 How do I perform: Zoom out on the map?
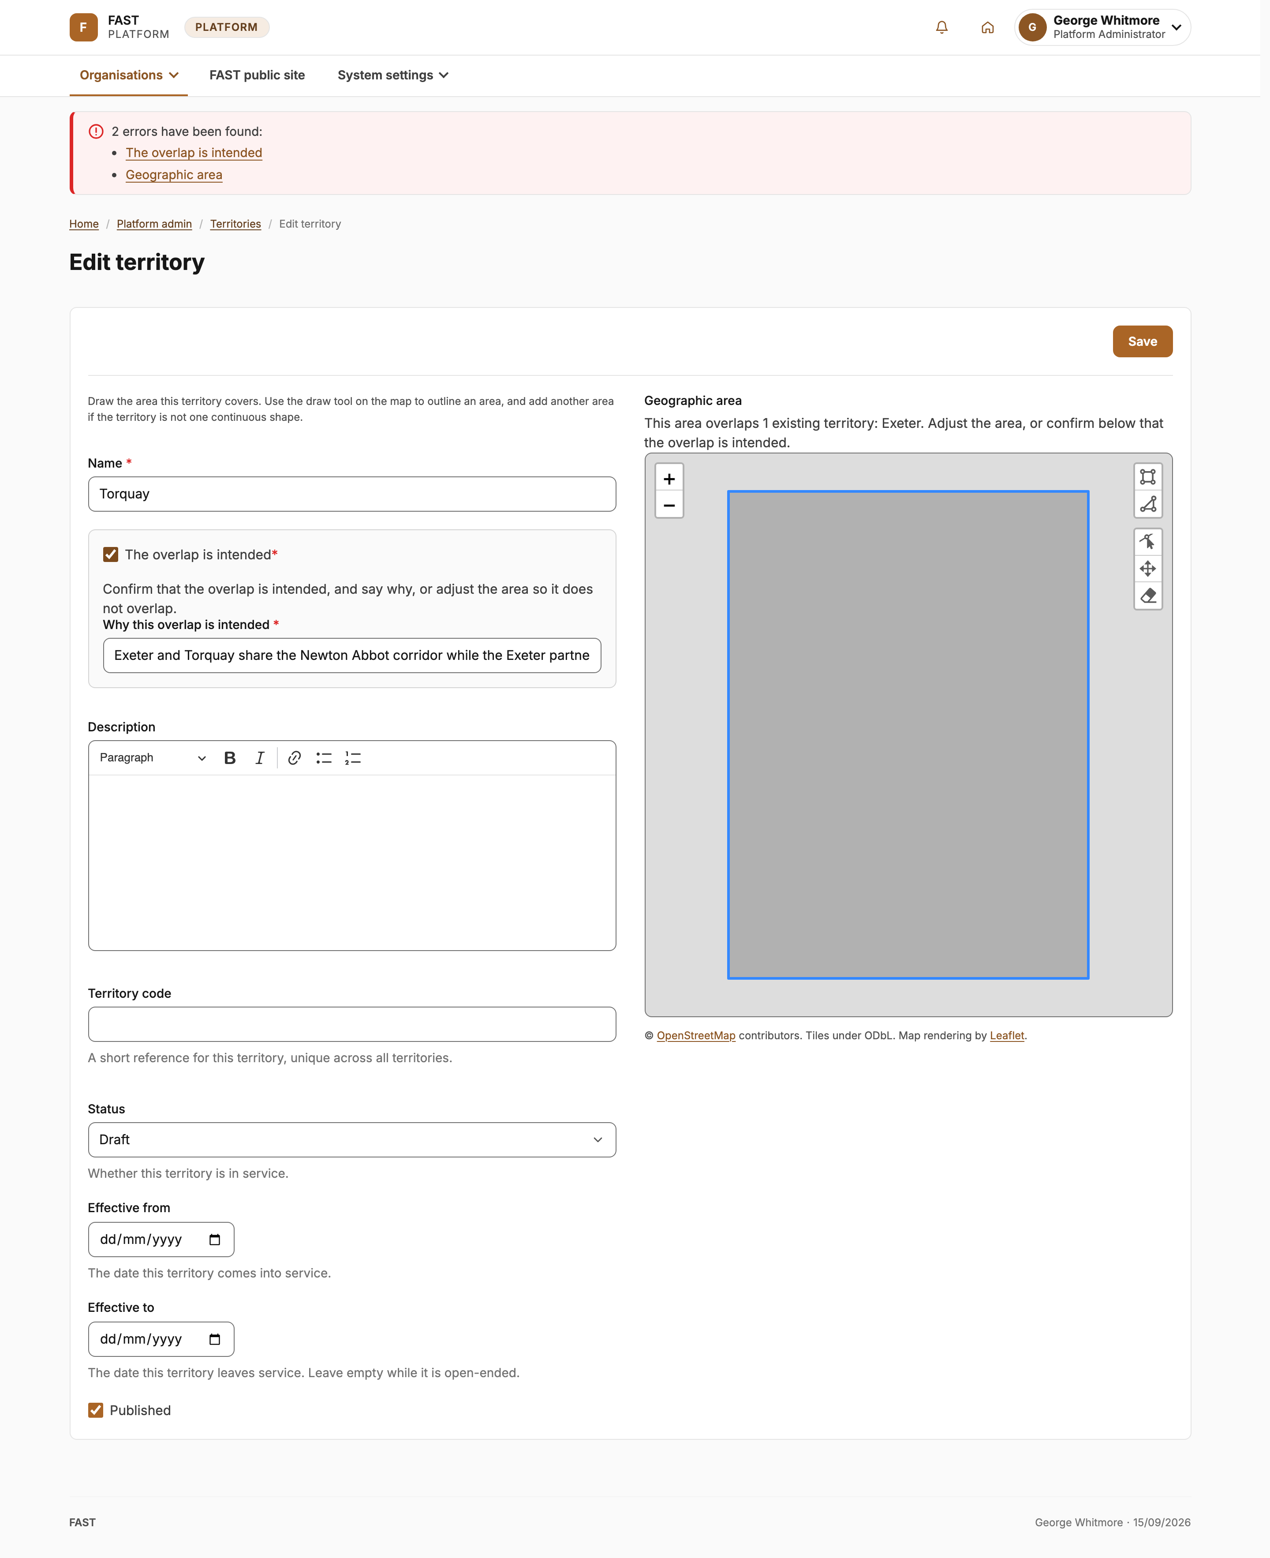669,505
